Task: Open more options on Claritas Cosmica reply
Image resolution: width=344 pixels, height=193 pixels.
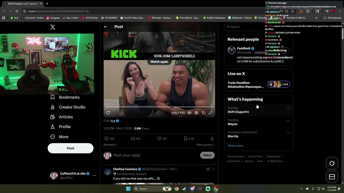Action: (213, 169)
